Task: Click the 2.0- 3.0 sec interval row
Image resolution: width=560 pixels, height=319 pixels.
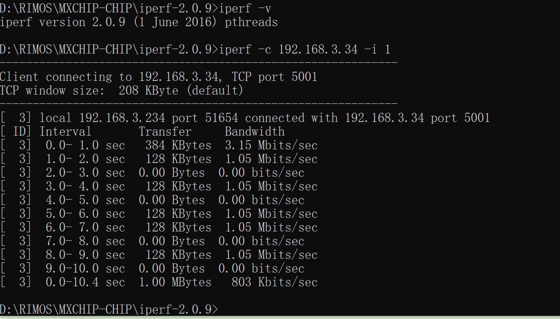Action: point(152,173)
